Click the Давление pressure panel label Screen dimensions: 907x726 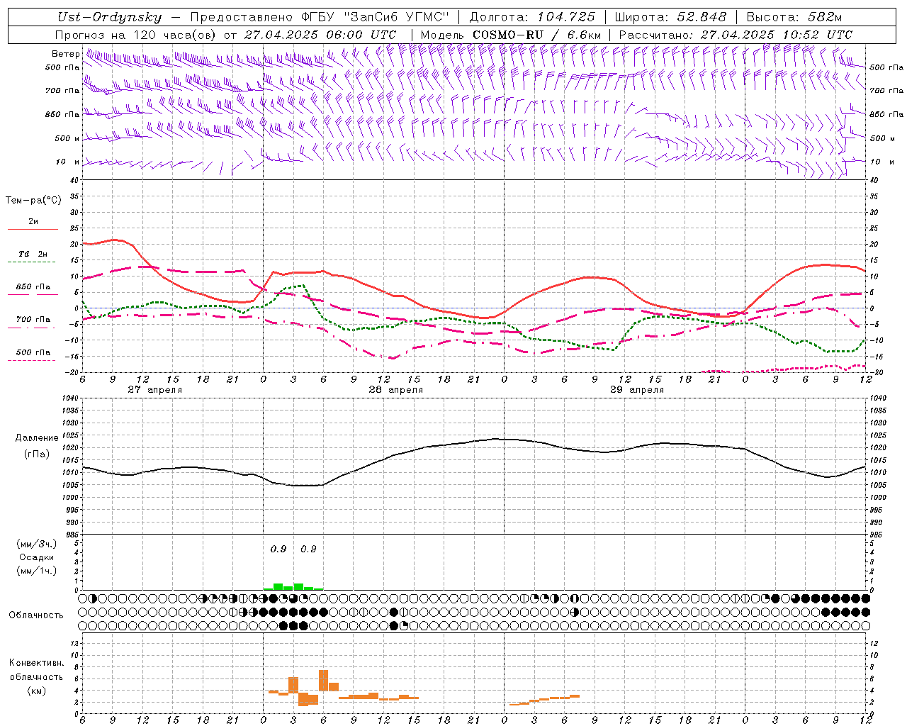37,438
